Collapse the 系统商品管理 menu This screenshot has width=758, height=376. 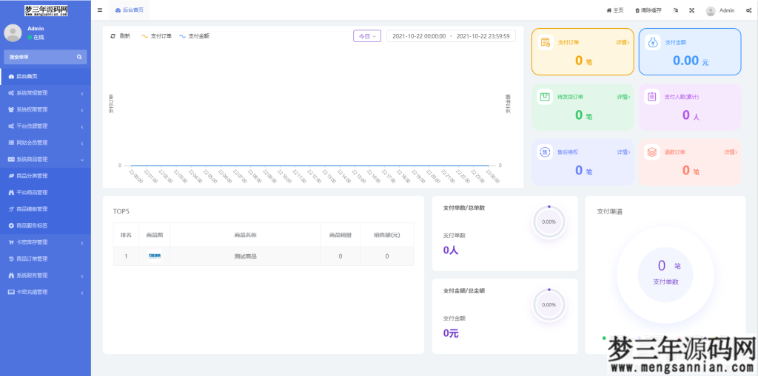click(x=45, y=160)
